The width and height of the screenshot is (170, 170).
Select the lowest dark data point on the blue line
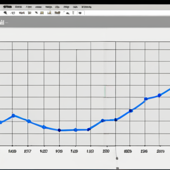(59, 130)
